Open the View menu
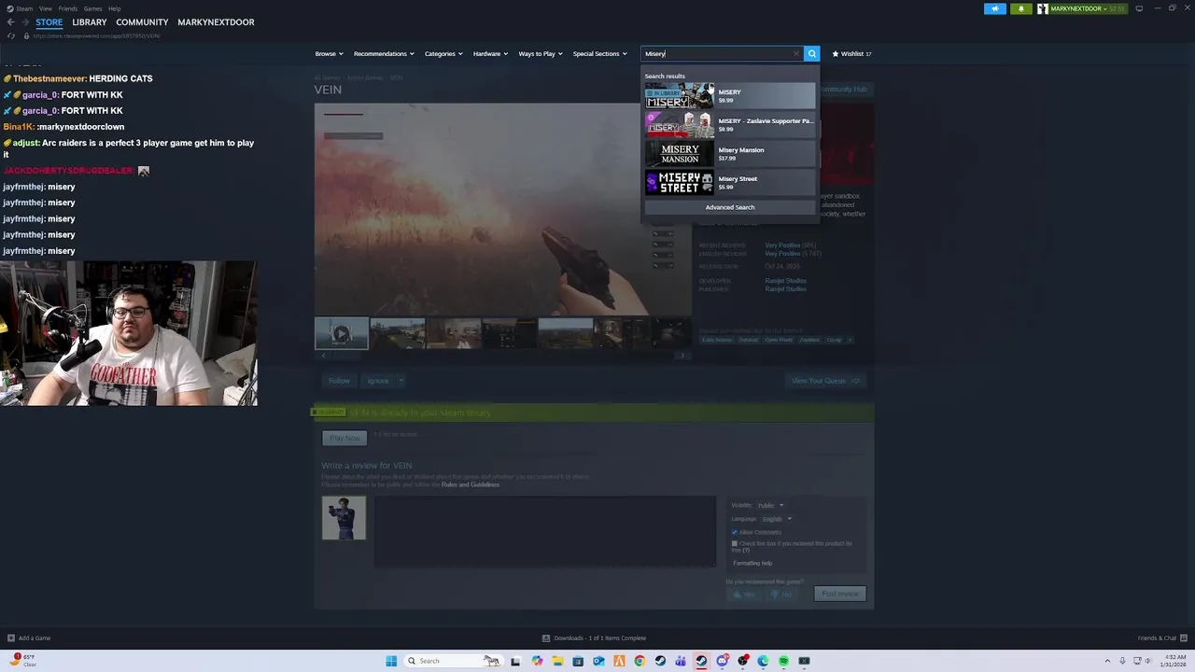Image resolution: width=1195 pixels, height=672 pixels. (45, 8)
